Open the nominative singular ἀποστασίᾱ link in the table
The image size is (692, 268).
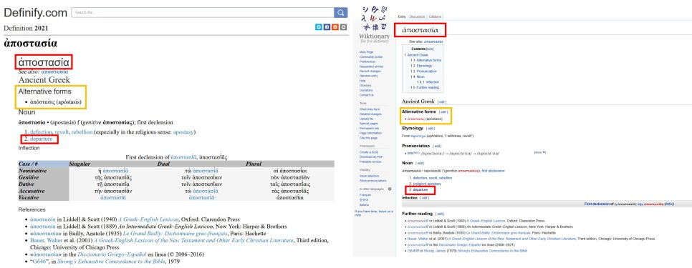pos(115,171)
